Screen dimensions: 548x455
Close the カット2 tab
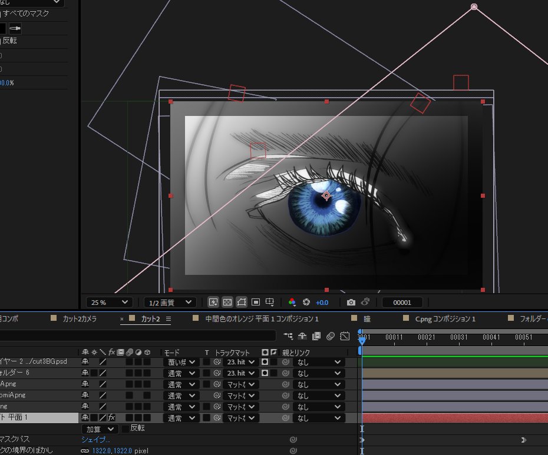[121, 319]
